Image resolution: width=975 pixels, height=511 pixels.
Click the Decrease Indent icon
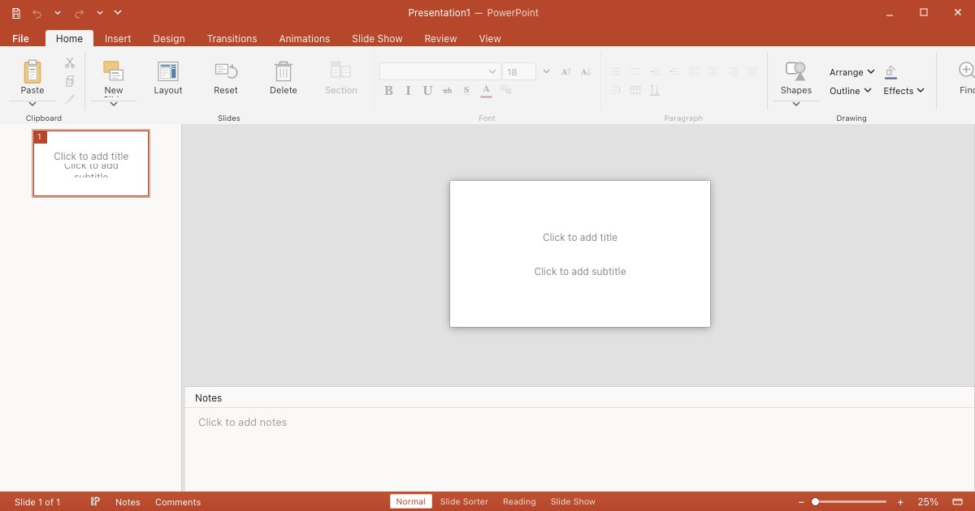click(x=654, y=71)
